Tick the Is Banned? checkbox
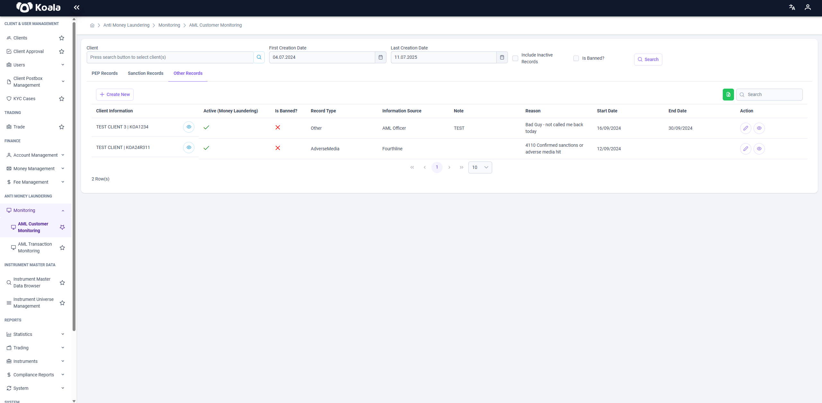Image resolution: width=822 pixels, height=403 pixels. pyautogui.click(x=576, y=58)
